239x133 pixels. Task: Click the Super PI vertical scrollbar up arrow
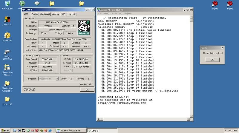point(191,17)
